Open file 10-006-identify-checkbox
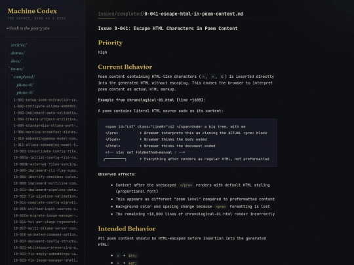This screenshot has height=265, width=354. coord(46,177)
